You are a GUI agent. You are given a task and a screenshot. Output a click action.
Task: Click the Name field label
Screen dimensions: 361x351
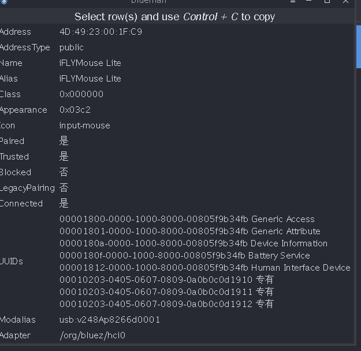coord(11,63)
